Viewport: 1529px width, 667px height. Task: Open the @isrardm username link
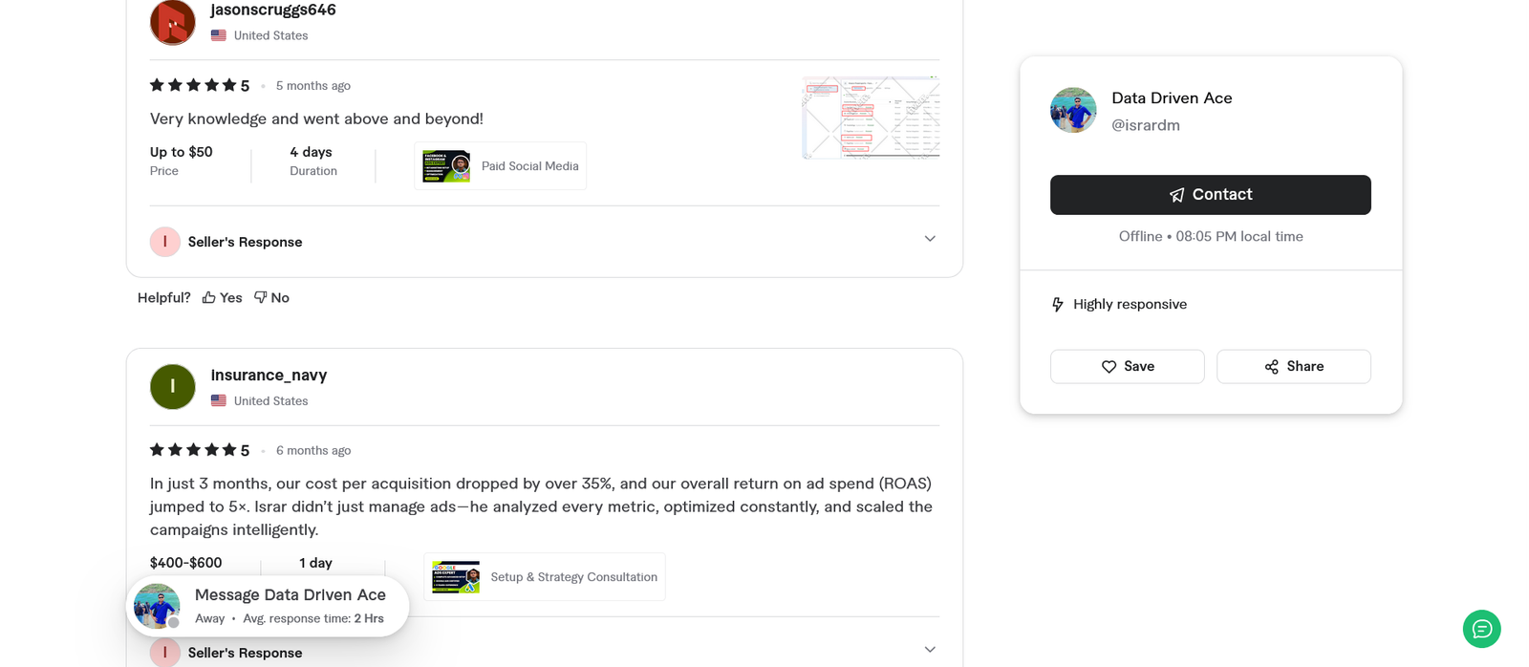(1146, 124)
